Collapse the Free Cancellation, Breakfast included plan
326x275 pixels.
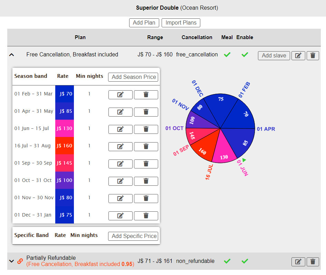[x=12, y=55]
